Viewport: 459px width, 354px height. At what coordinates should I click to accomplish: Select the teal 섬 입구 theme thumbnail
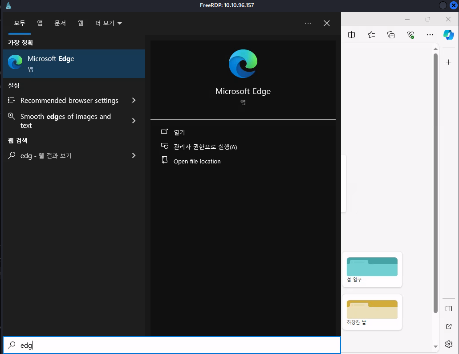tap(372, 267)
